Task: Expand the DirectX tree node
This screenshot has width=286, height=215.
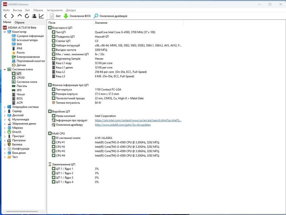Action: click(5, 132)
